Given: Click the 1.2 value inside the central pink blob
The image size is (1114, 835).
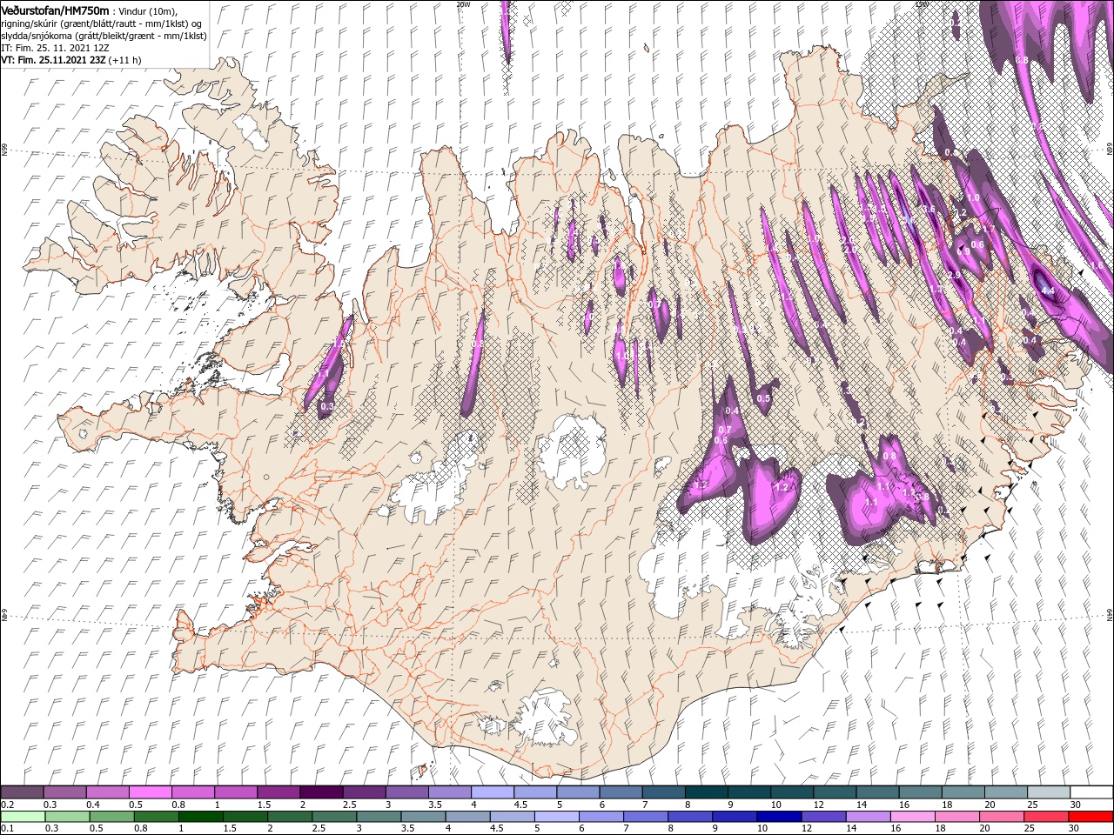Looking at the screenshot, I should (782, 487).
